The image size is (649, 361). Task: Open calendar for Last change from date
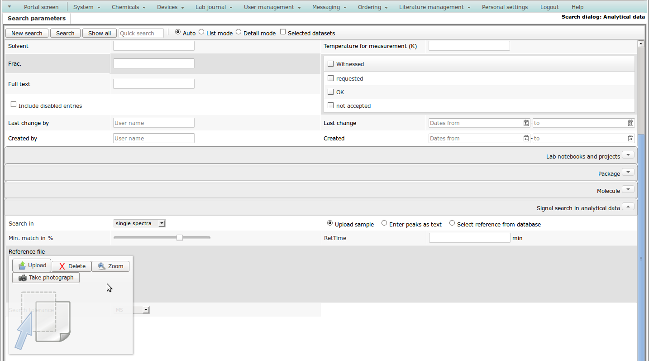(526, 123)
